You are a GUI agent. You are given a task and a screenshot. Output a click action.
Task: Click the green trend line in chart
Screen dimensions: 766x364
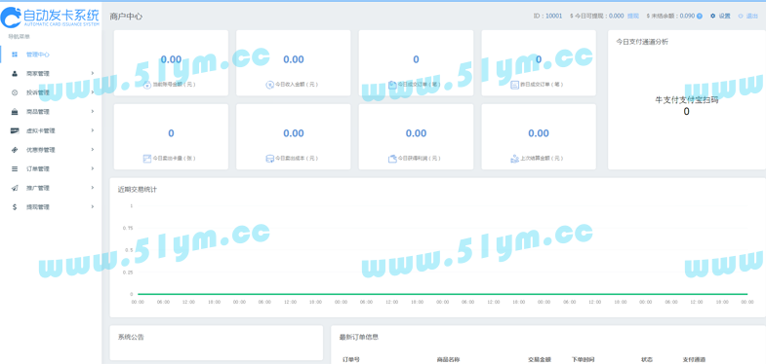coord(442,294)
